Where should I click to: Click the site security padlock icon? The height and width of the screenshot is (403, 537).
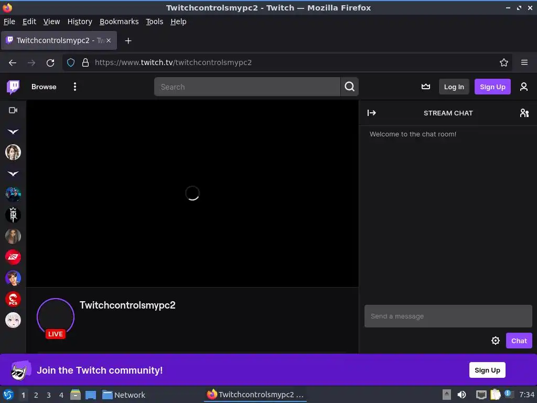point(85,63)
